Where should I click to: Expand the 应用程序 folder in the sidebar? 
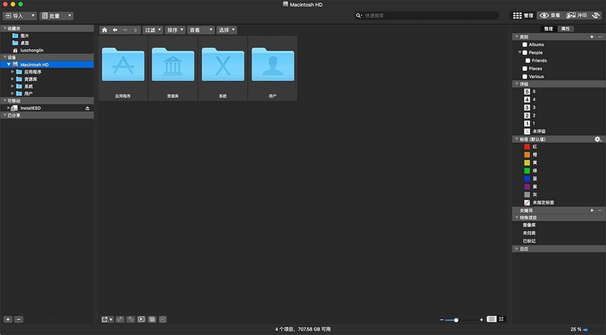coord(12,72)
